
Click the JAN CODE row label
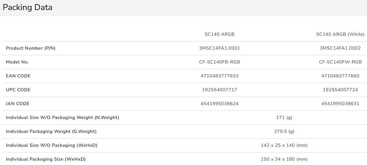[18, 104]
